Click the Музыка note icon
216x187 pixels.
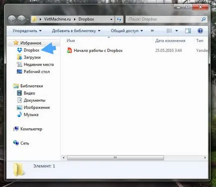tap(19, 115)
